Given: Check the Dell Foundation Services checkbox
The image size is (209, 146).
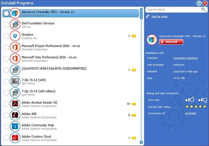Looking at the screenshot, I should pos(6,25).
